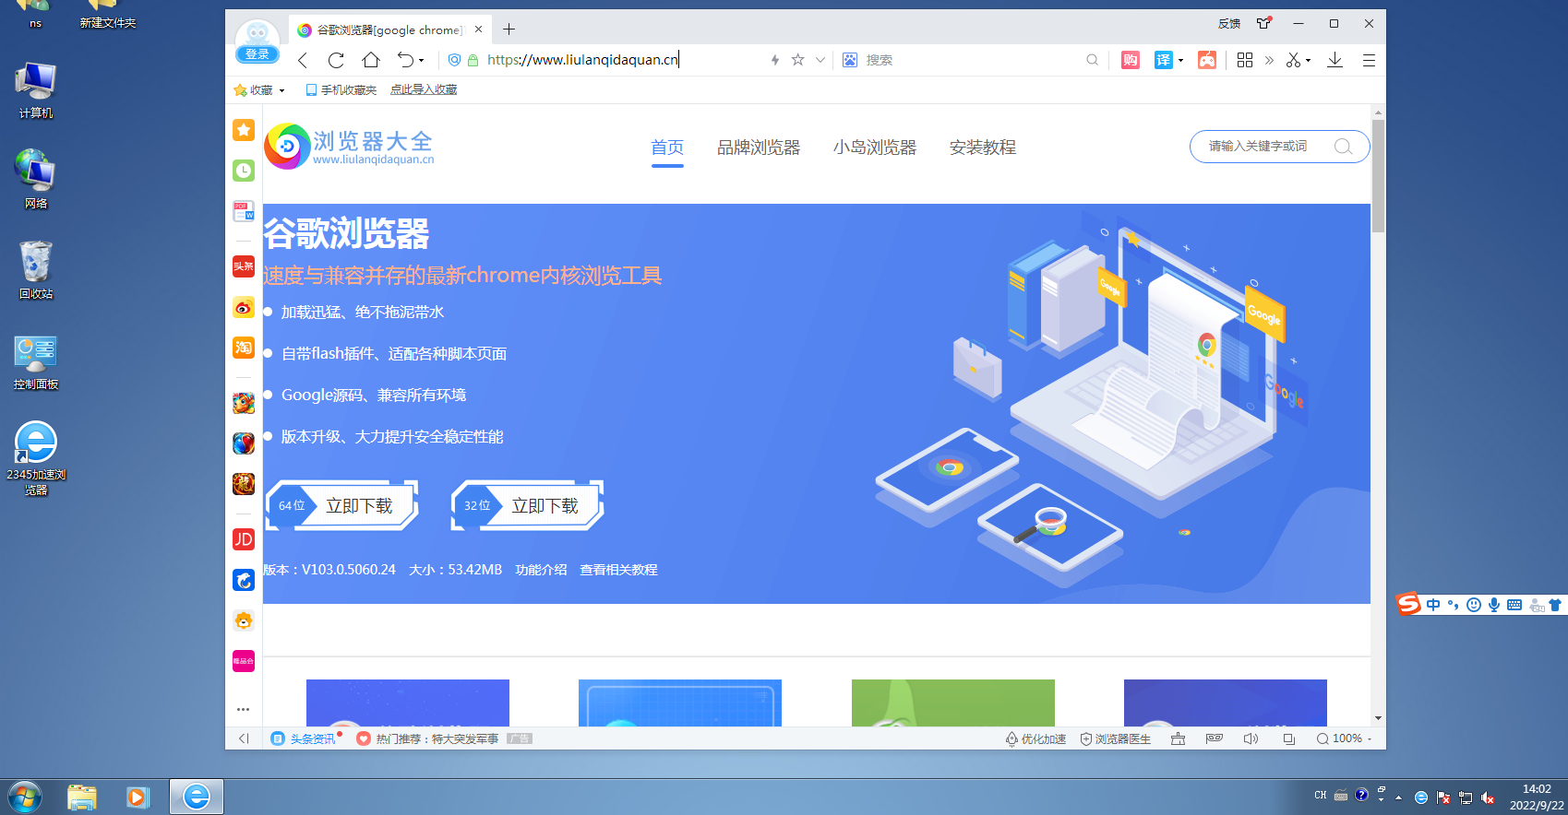This screenshot has width=1568, height=815.
Task: Open the 查看相关教程 link
Action: pos(618,570)
